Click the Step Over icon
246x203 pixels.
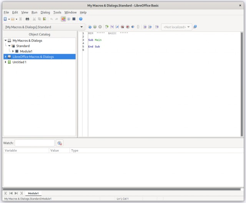(x=107, y=27)
